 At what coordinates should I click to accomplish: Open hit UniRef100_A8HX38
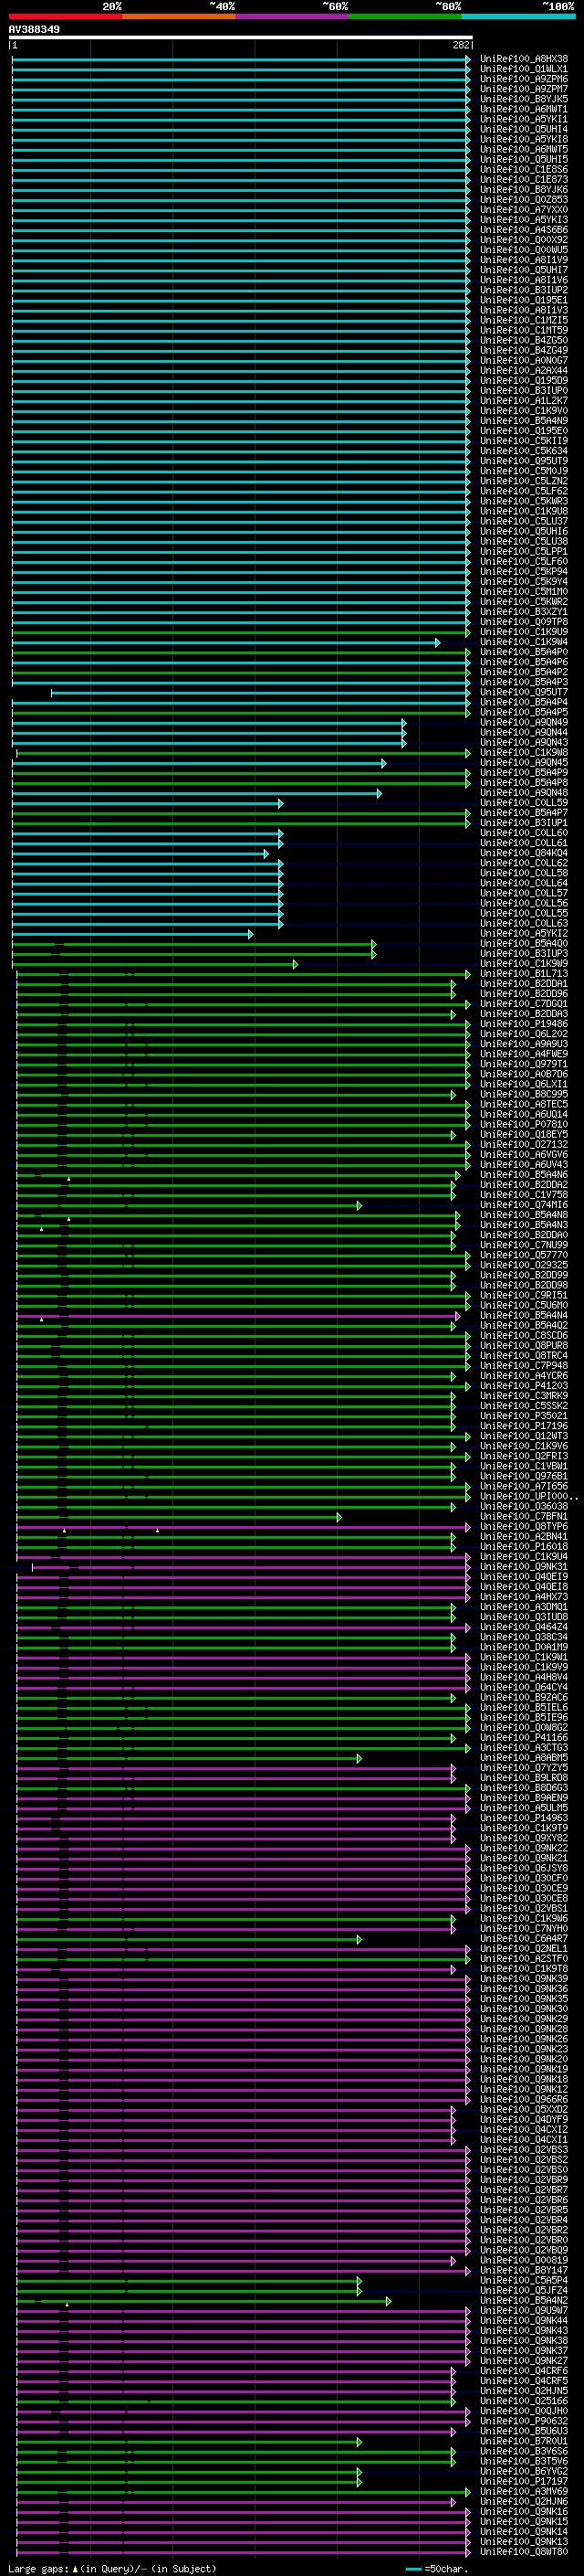(x=523, y=59)
